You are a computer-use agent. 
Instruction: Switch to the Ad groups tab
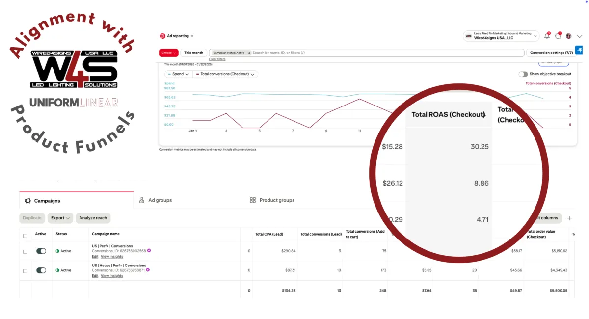point(160,200)
